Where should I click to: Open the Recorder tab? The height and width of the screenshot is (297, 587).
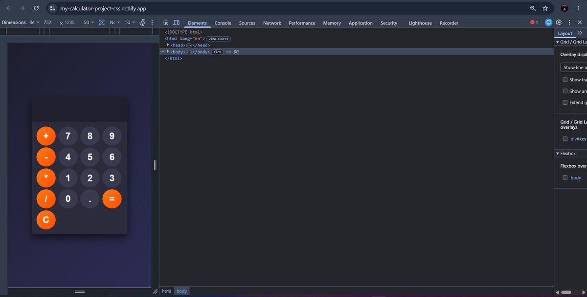point(449,23)
